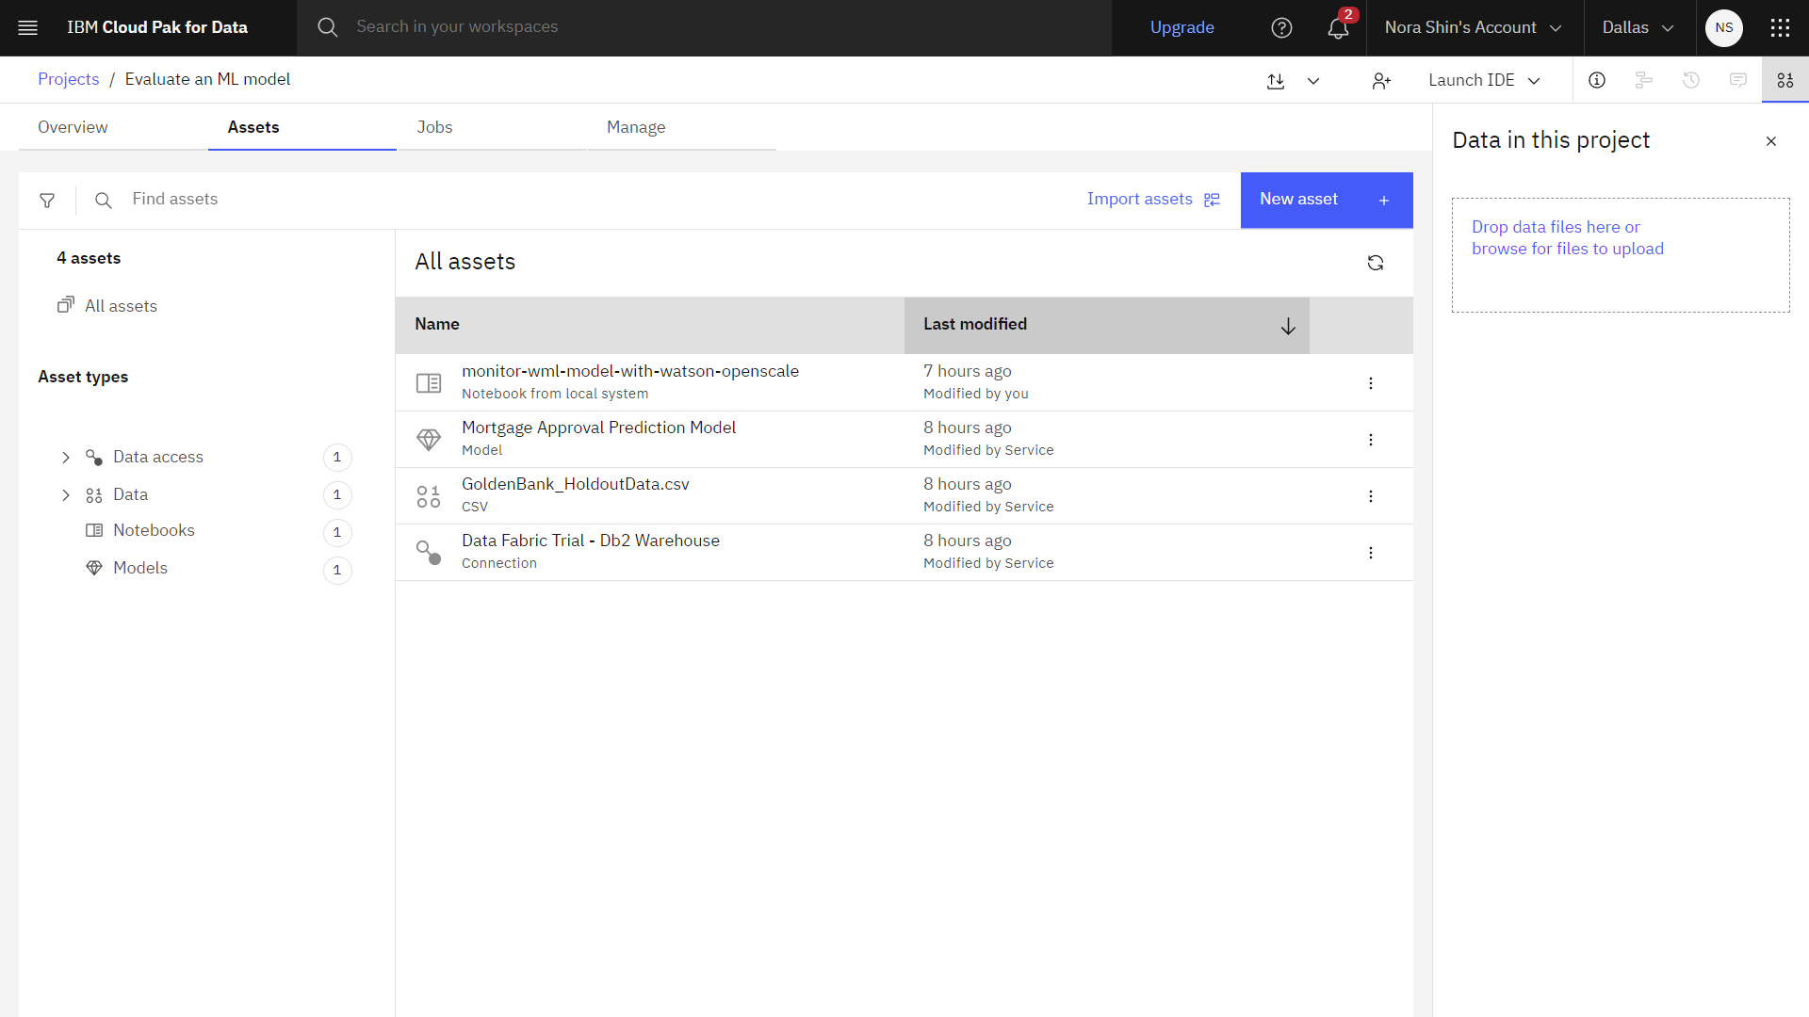Image resolution: width=1809 pixels, height=1017 pixels.
Task: Sort by Last modified column arrow
Action: pyautogui.click(x=1288, y=326)
